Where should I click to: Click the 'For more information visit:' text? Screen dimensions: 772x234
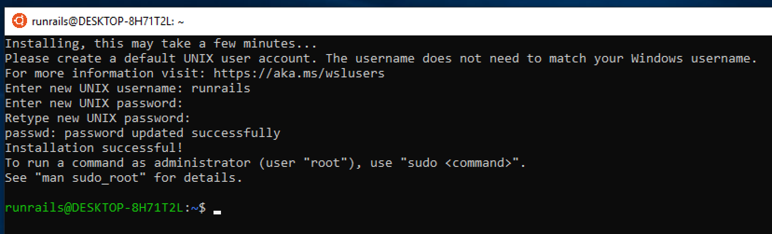pyautogui.click(x=105, y=73)
